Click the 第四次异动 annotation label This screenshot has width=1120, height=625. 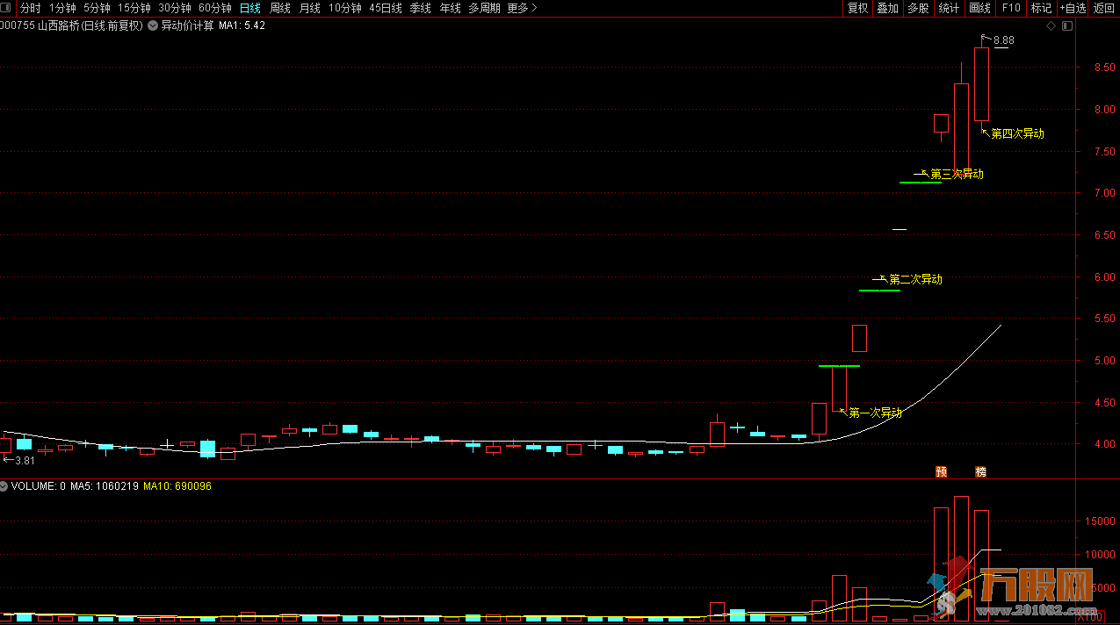pos(1017,133)
